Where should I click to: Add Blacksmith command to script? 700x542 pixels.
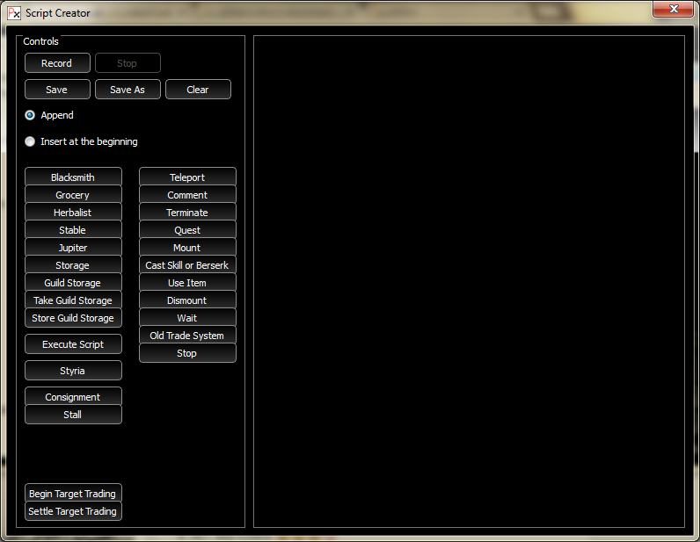coord(73,177)
